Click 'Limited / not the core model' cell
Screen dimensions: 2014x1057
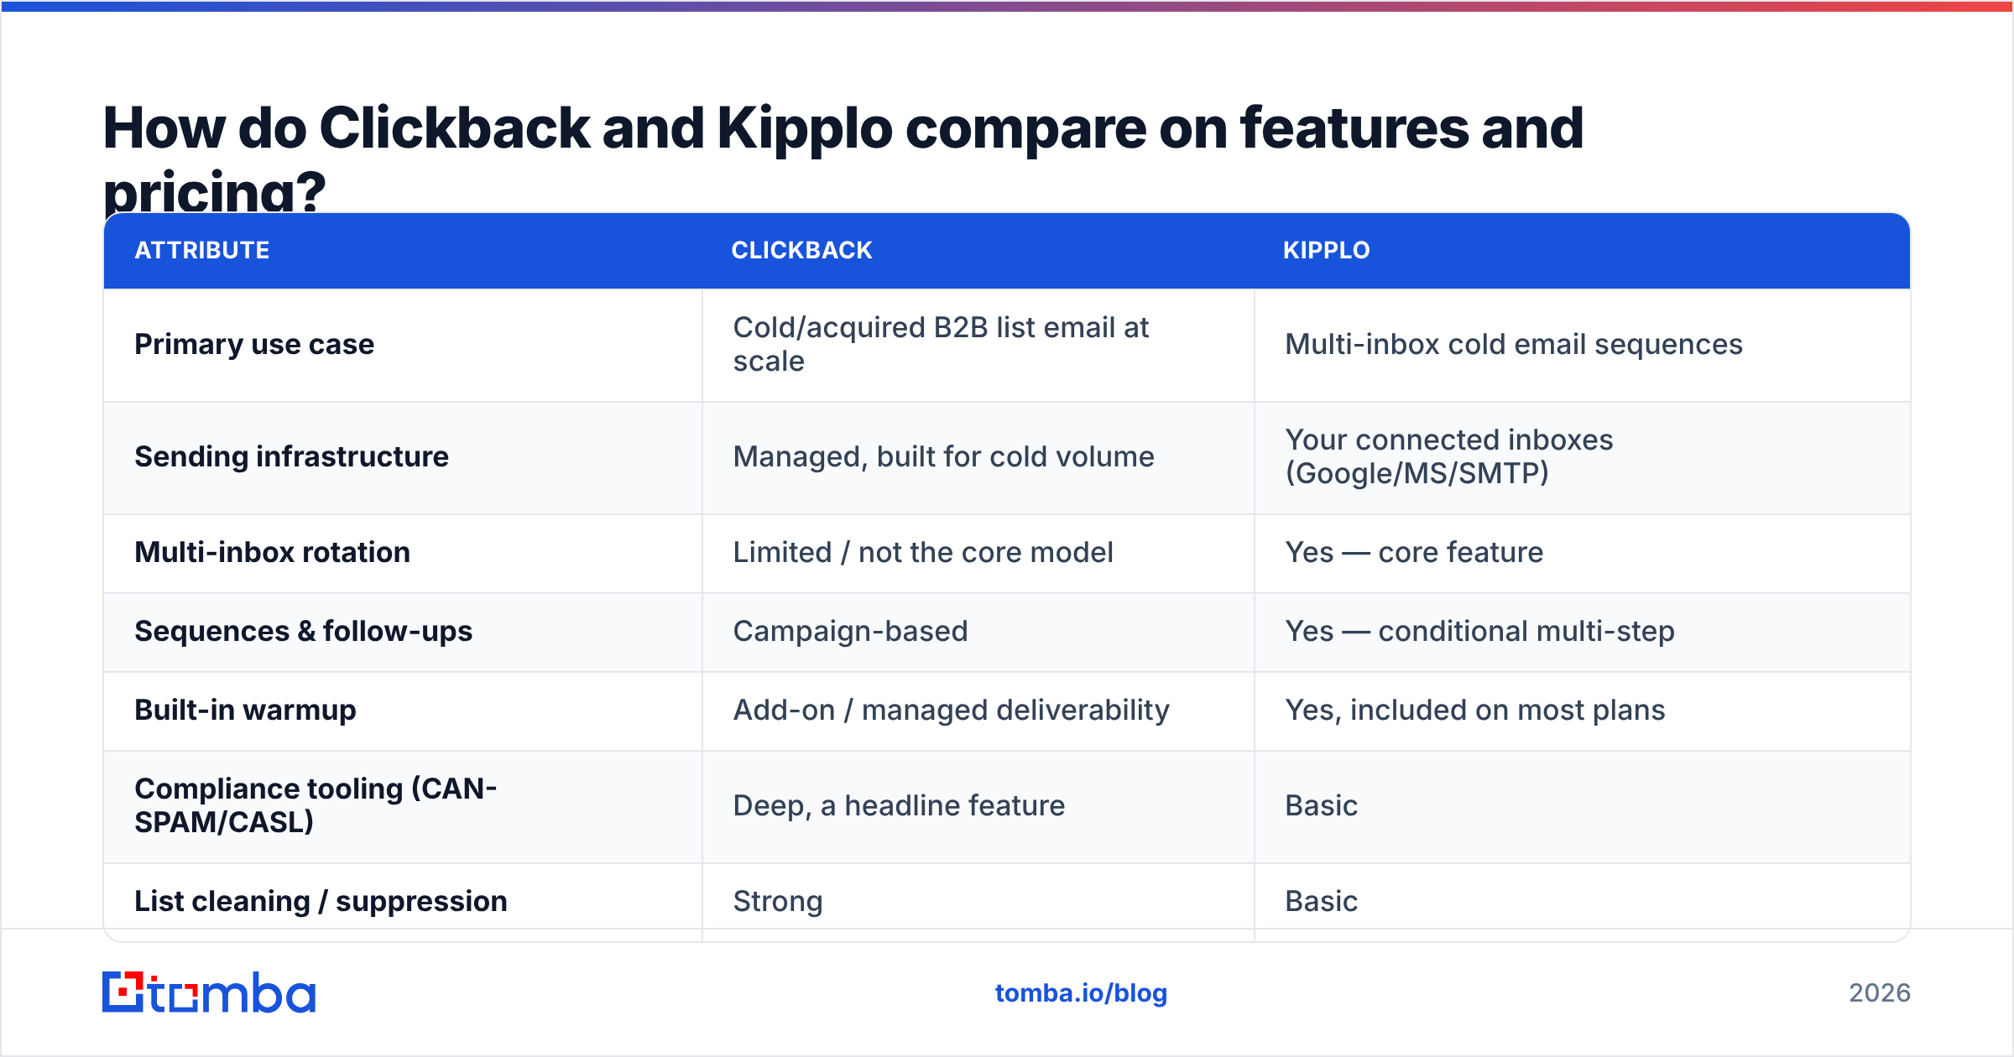pyautogui.click(x=923, y=552)
